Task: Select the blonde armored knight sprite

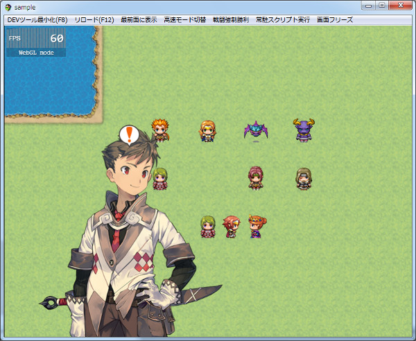Action: (x=208, y=131)
